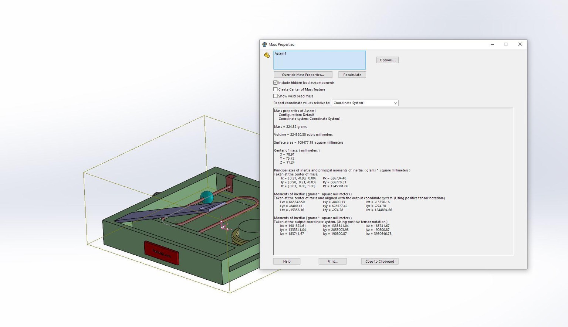This screenshot has height=327, width=568.
Task: Select Assem1 in the selection box
Action: (x=280, y=54)
